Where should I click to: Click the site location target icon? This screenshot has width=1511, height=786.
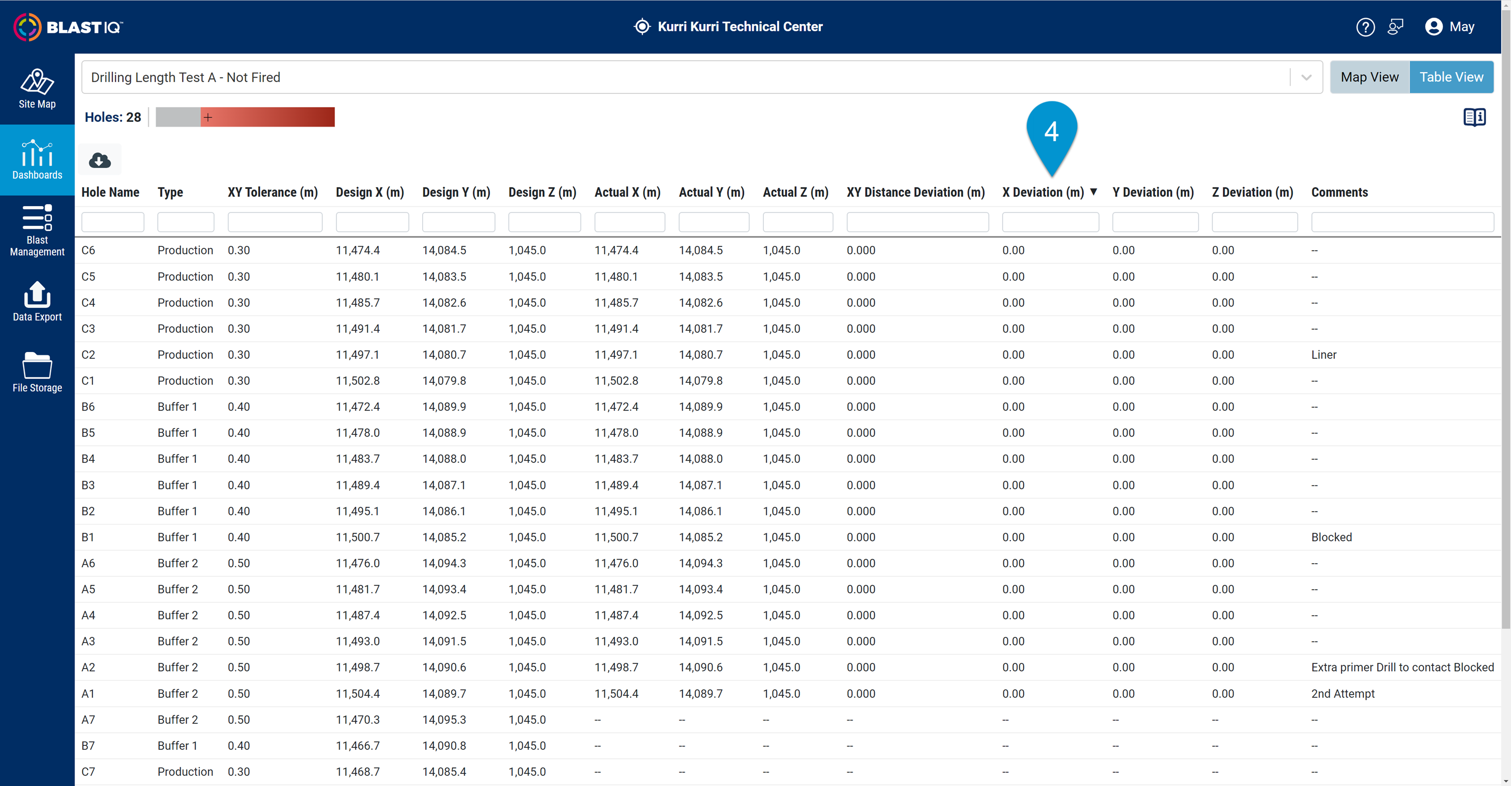click(x=642, y=27)
